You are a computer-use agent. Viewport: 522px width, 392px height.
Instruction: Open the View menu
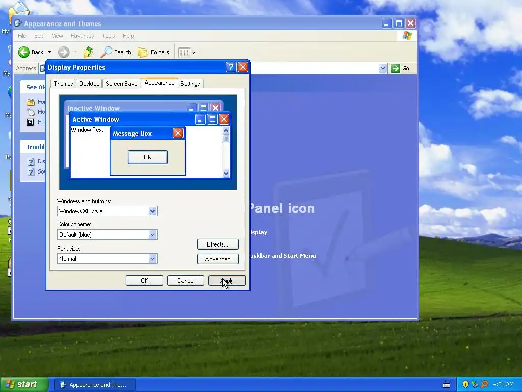click(x=57, y=36)
